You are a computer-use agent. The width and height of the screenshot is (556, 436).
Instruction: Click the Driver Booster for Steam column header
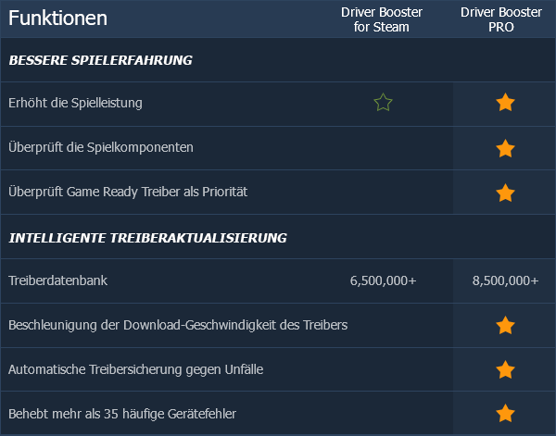pos(383,19)
